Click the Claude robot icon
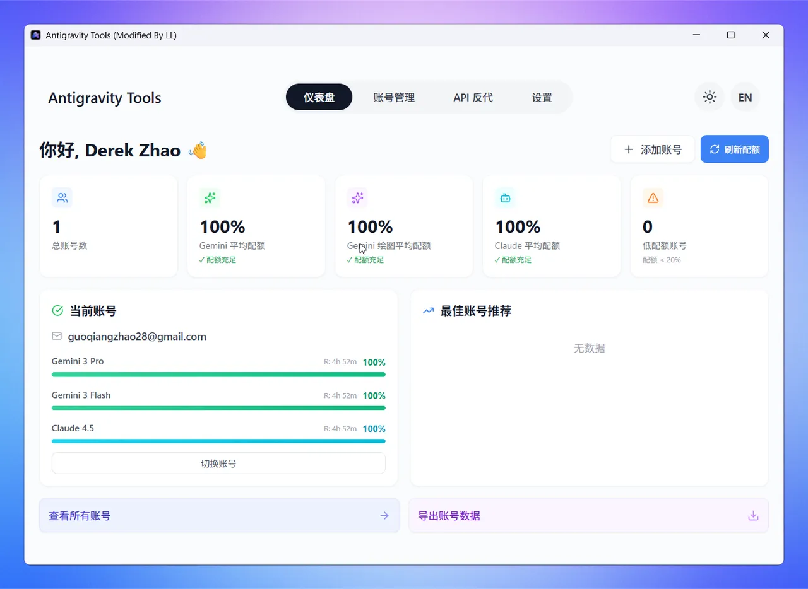This screenshot has height=589, width=808. [x=505, y=198]
